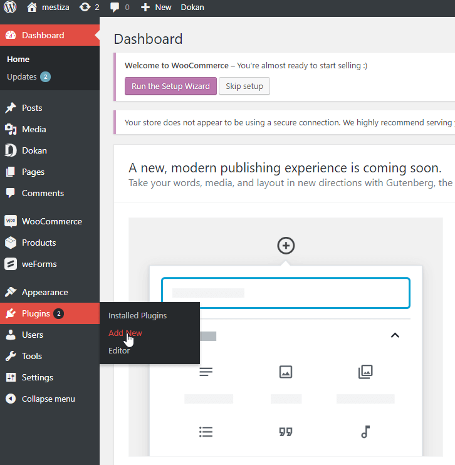Click the Dashboard page heading
This screenshot has height=465, width=455.
click(148, 39)
